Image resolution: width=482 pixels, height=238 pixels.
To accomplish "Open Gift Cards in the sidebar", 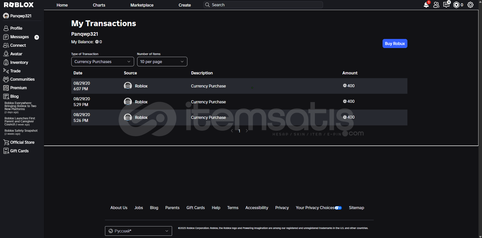I will 19,151.
